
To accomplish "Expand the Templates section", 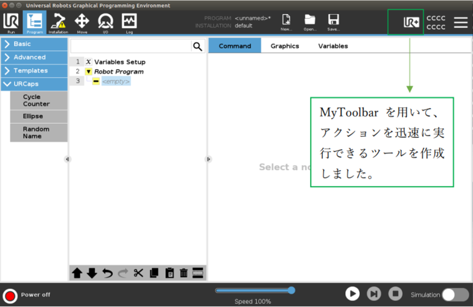I will pyautogui.click(x=34, y=71).
